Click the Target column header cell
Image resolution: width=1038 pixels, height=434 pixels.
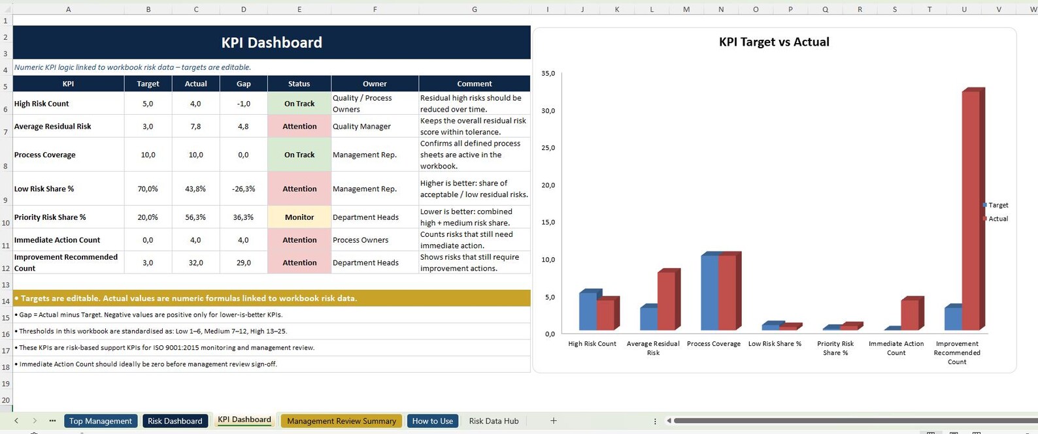(148, 84)
